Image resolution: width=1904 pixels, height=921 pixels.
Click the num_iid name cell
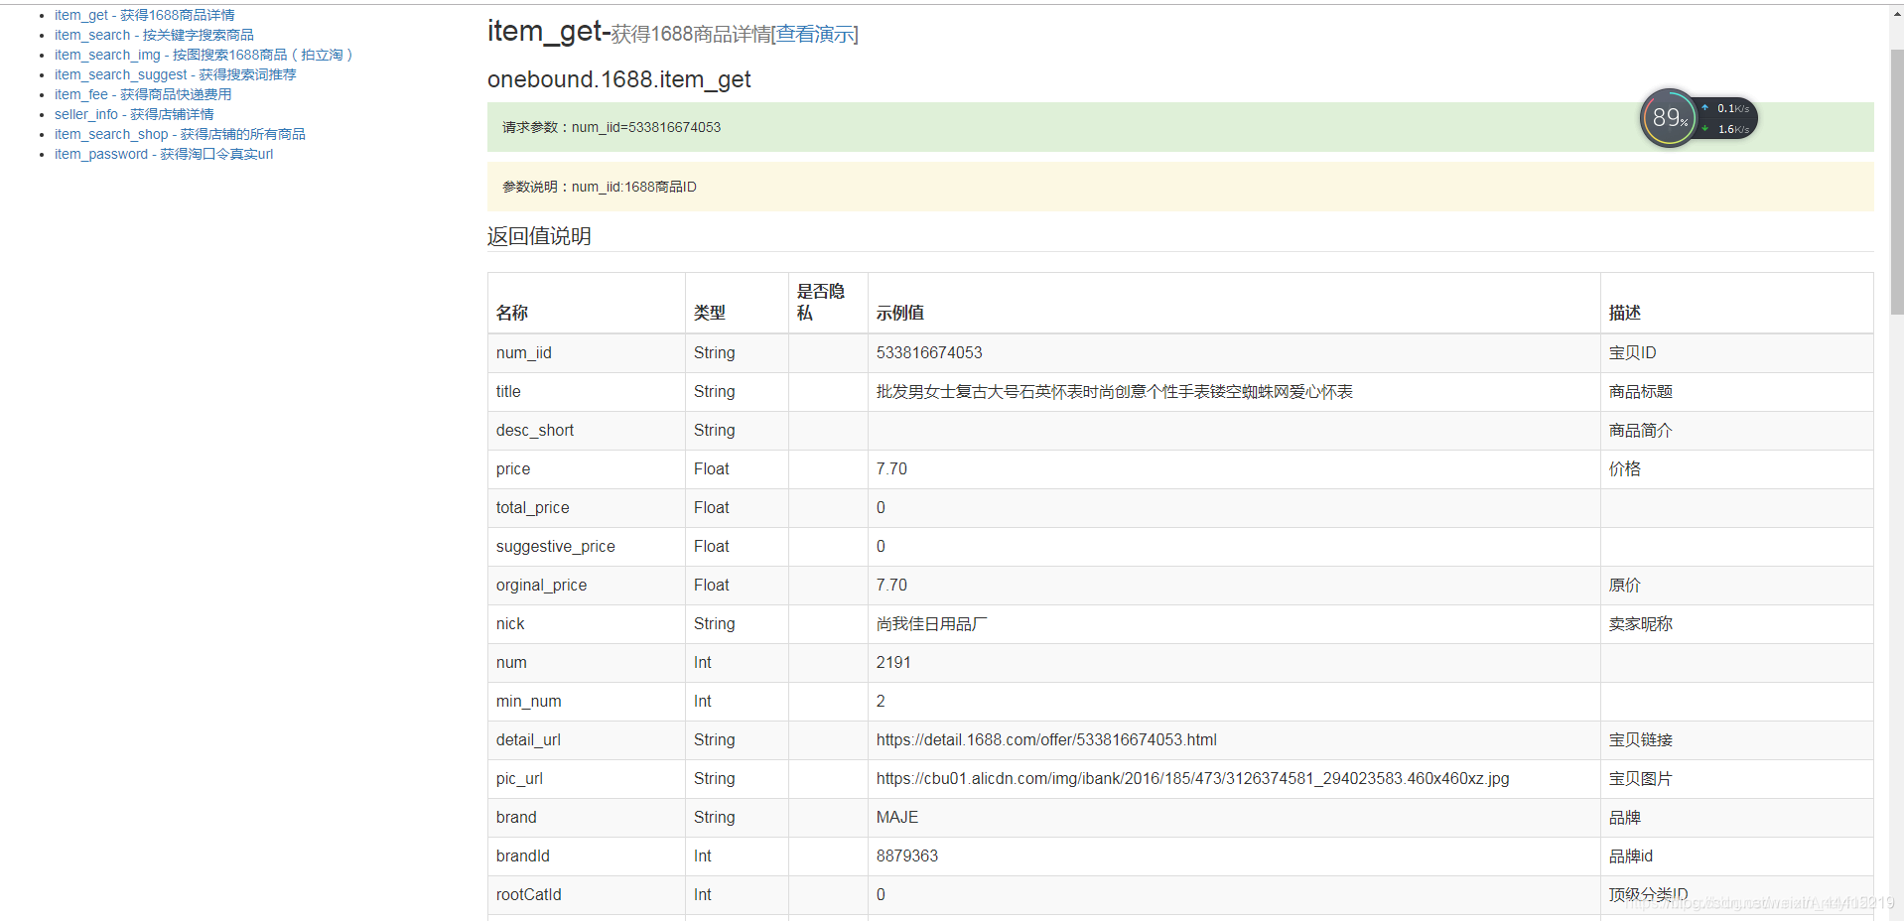coord(587,353)
